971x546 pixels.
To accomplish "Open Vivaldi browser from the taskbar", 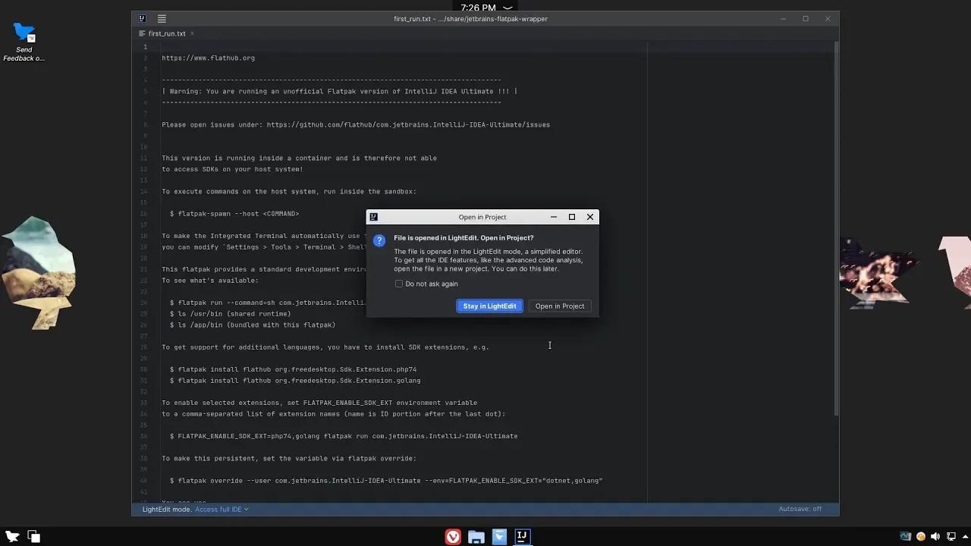I will tap(453, 536).
